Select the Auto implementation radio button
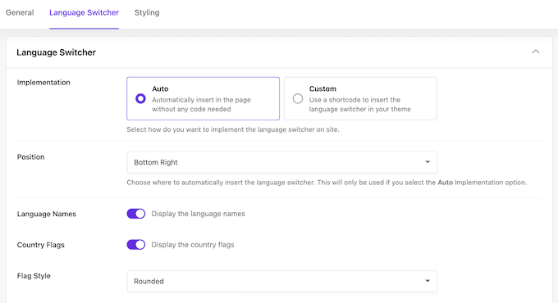558x303 pixels. [x=140, y=98]
